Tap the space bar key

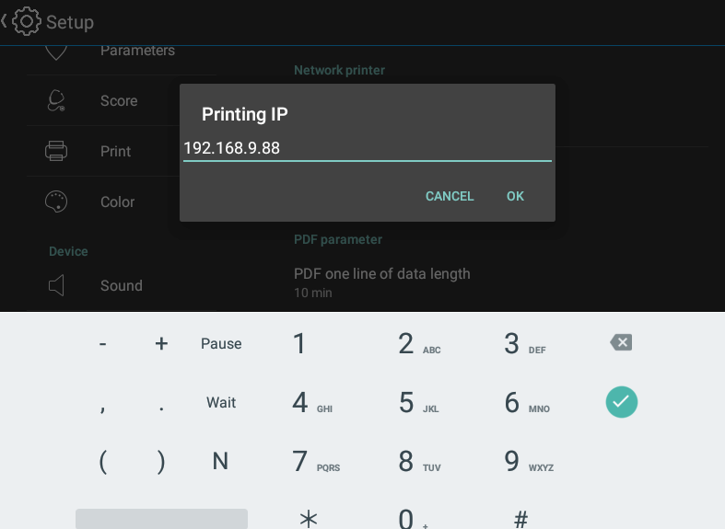click(161, 519)
